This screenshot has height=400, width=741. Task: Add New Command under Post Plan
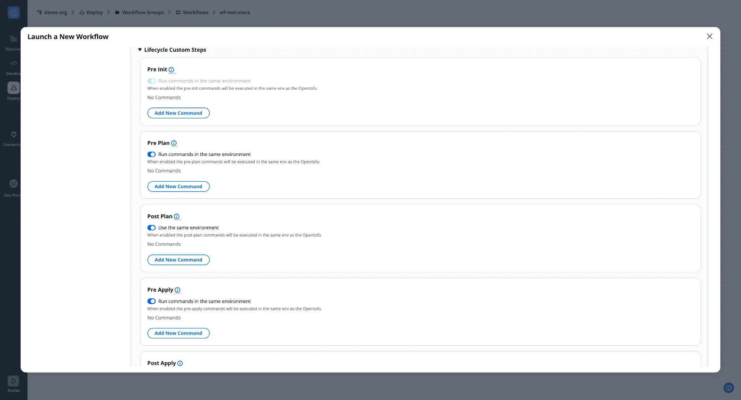[x=178, y=260]
